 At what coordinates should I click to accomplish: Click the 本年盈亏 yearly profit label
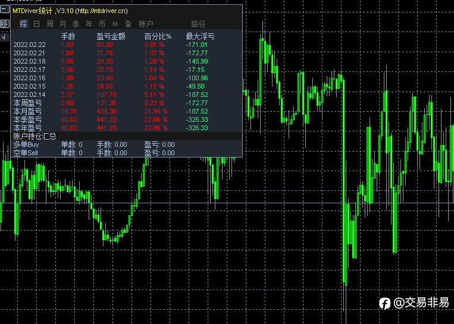27,128
